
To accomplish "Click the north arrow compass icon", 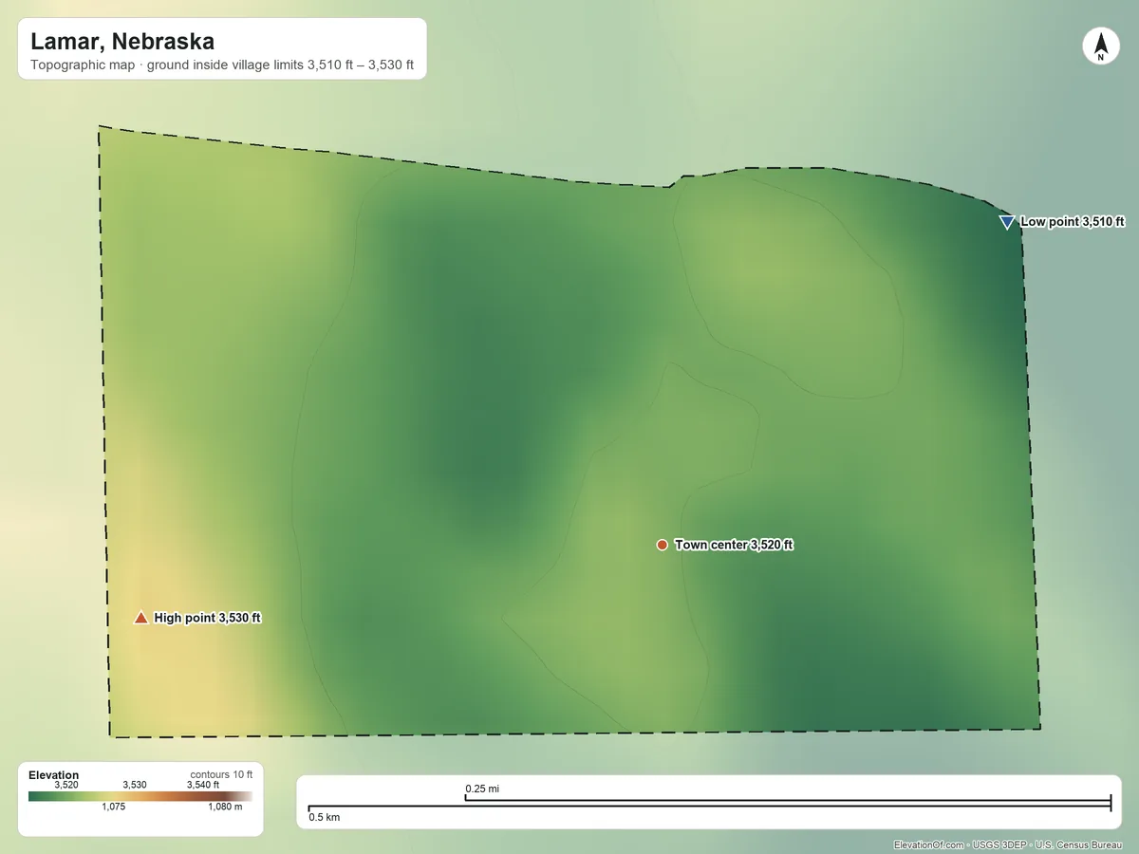I will pyautogui.click(x=1101, y=46).
